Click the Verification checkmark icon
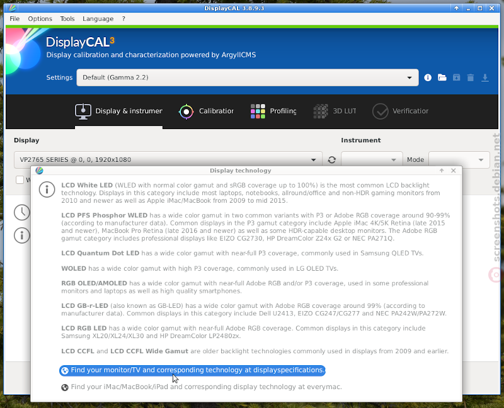The height and width of the screenshot is (408, 504). pos(381,111)
